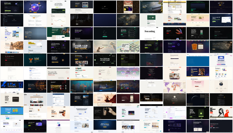This screenshot has height=133, width=233.
Task: Select 'The Solar System' dark space thumbnail
Action: [x=58, y=60]
